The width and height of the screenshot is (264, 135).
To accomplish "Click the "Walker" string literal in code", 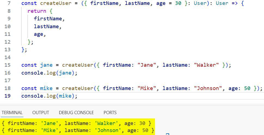I will click(x=206, y=65).
